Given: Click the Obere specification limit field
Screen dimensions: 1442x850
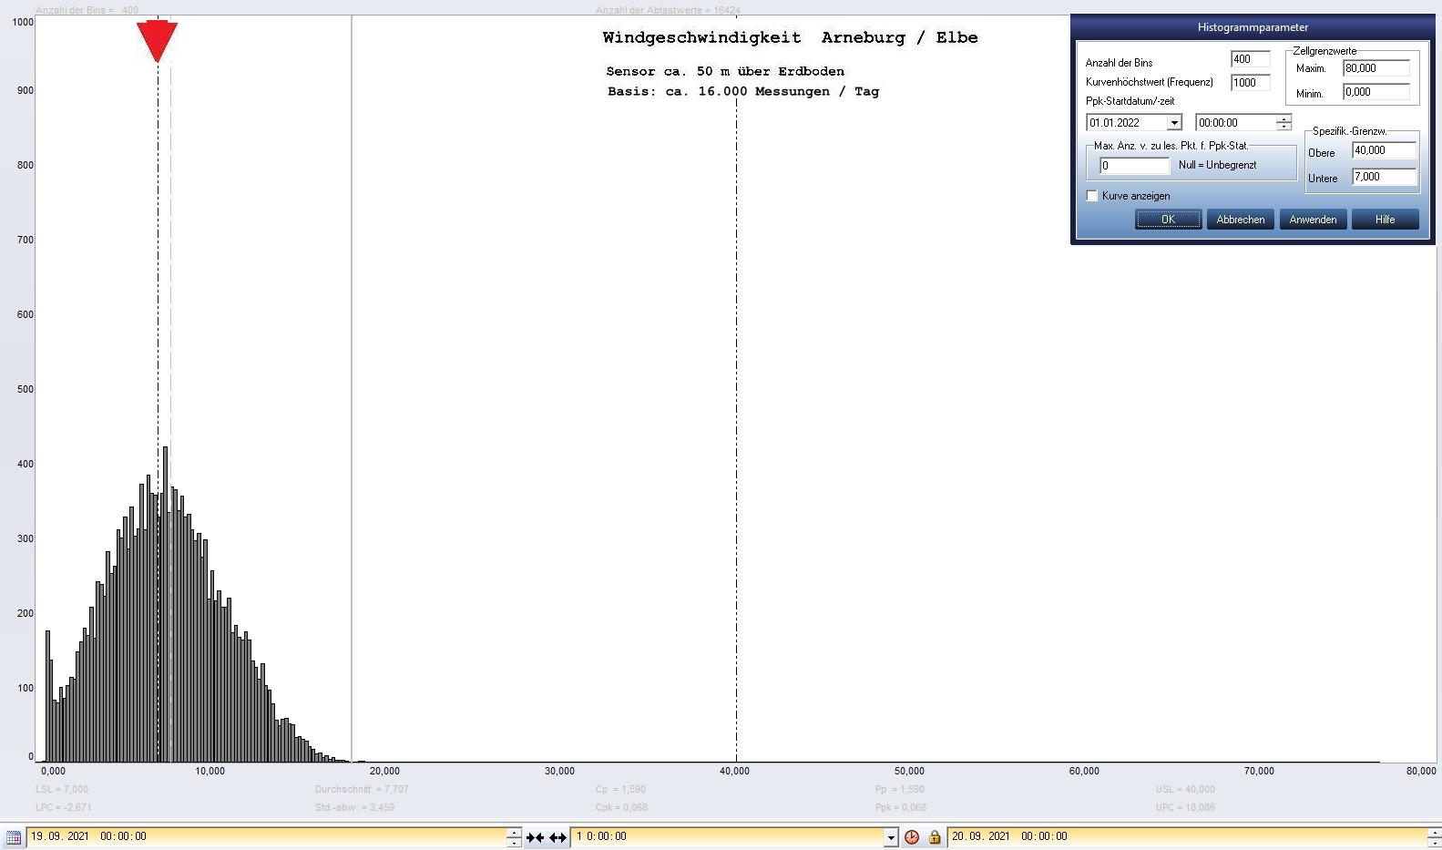Looking at the screenshot, I should [x=1384, y=151].
